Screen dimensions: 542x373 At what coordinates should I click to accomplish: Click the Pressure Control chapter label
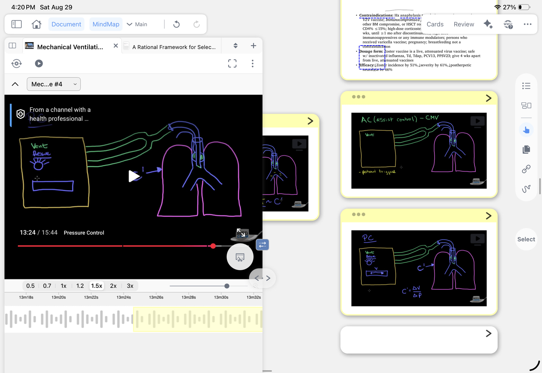tap(84, 233)
